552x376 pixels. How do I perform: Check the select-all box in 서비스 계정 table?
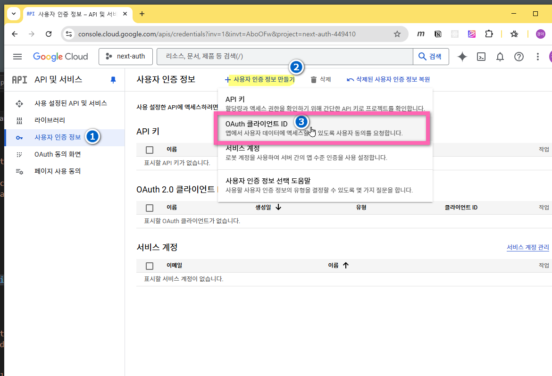tap(150, 266)
